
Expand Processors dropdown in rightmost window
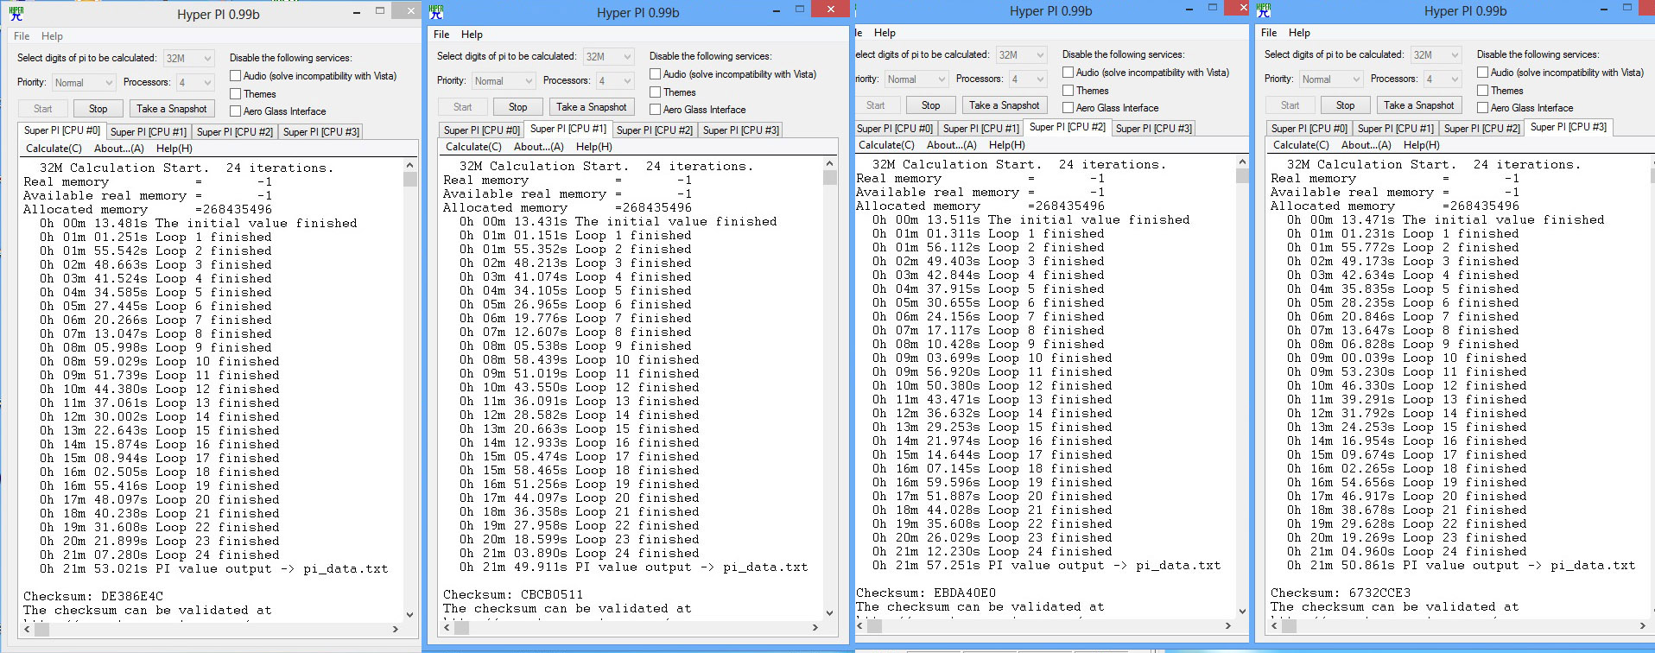[1442, 79]
